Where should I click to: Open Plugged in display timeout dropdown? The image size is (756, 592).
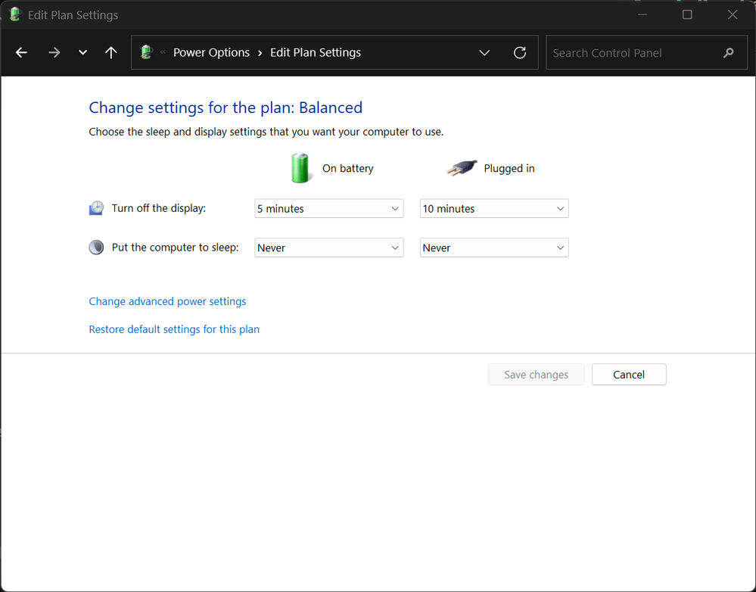[x=493, y=209]
